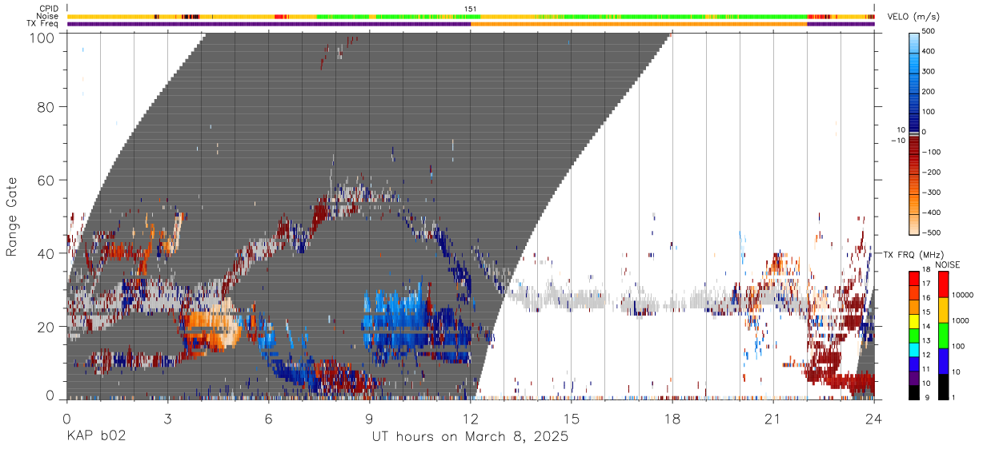Click the TX FRQ (MHz) legend title

coord(913,254)
